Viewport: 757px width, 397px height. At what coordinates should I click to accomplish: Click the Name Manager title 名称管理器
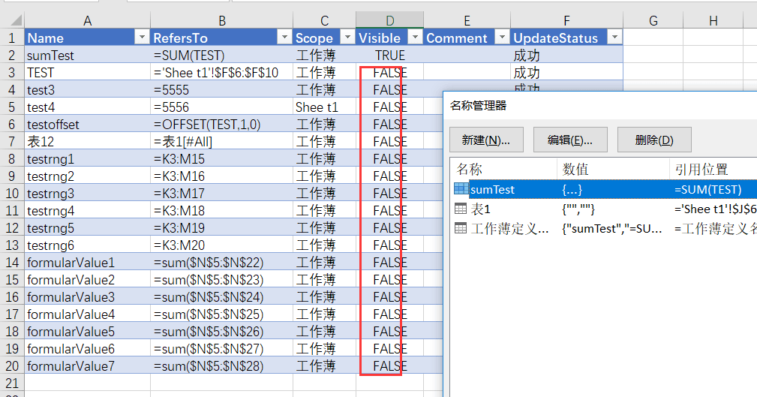tap(478, 105)
